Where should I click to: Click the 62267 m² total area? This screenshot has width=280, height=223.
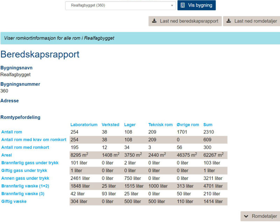[213, 155]
